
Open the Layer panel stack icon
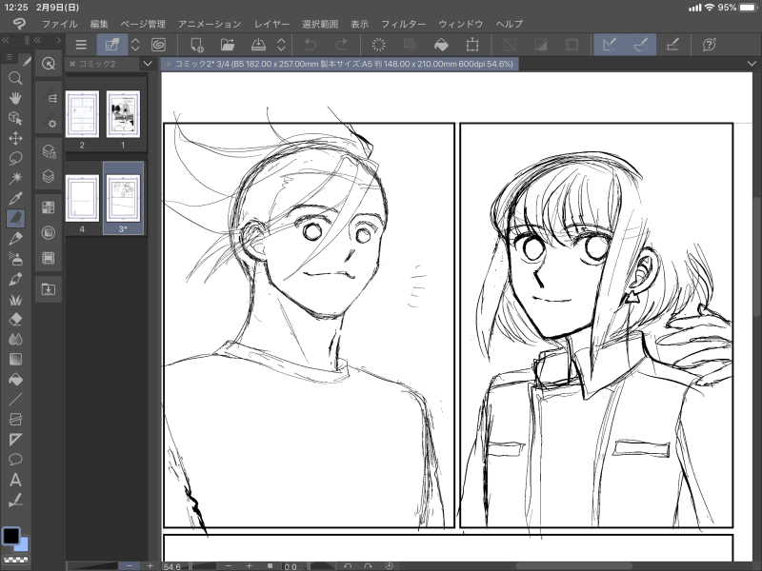click(x=49, y=176)
